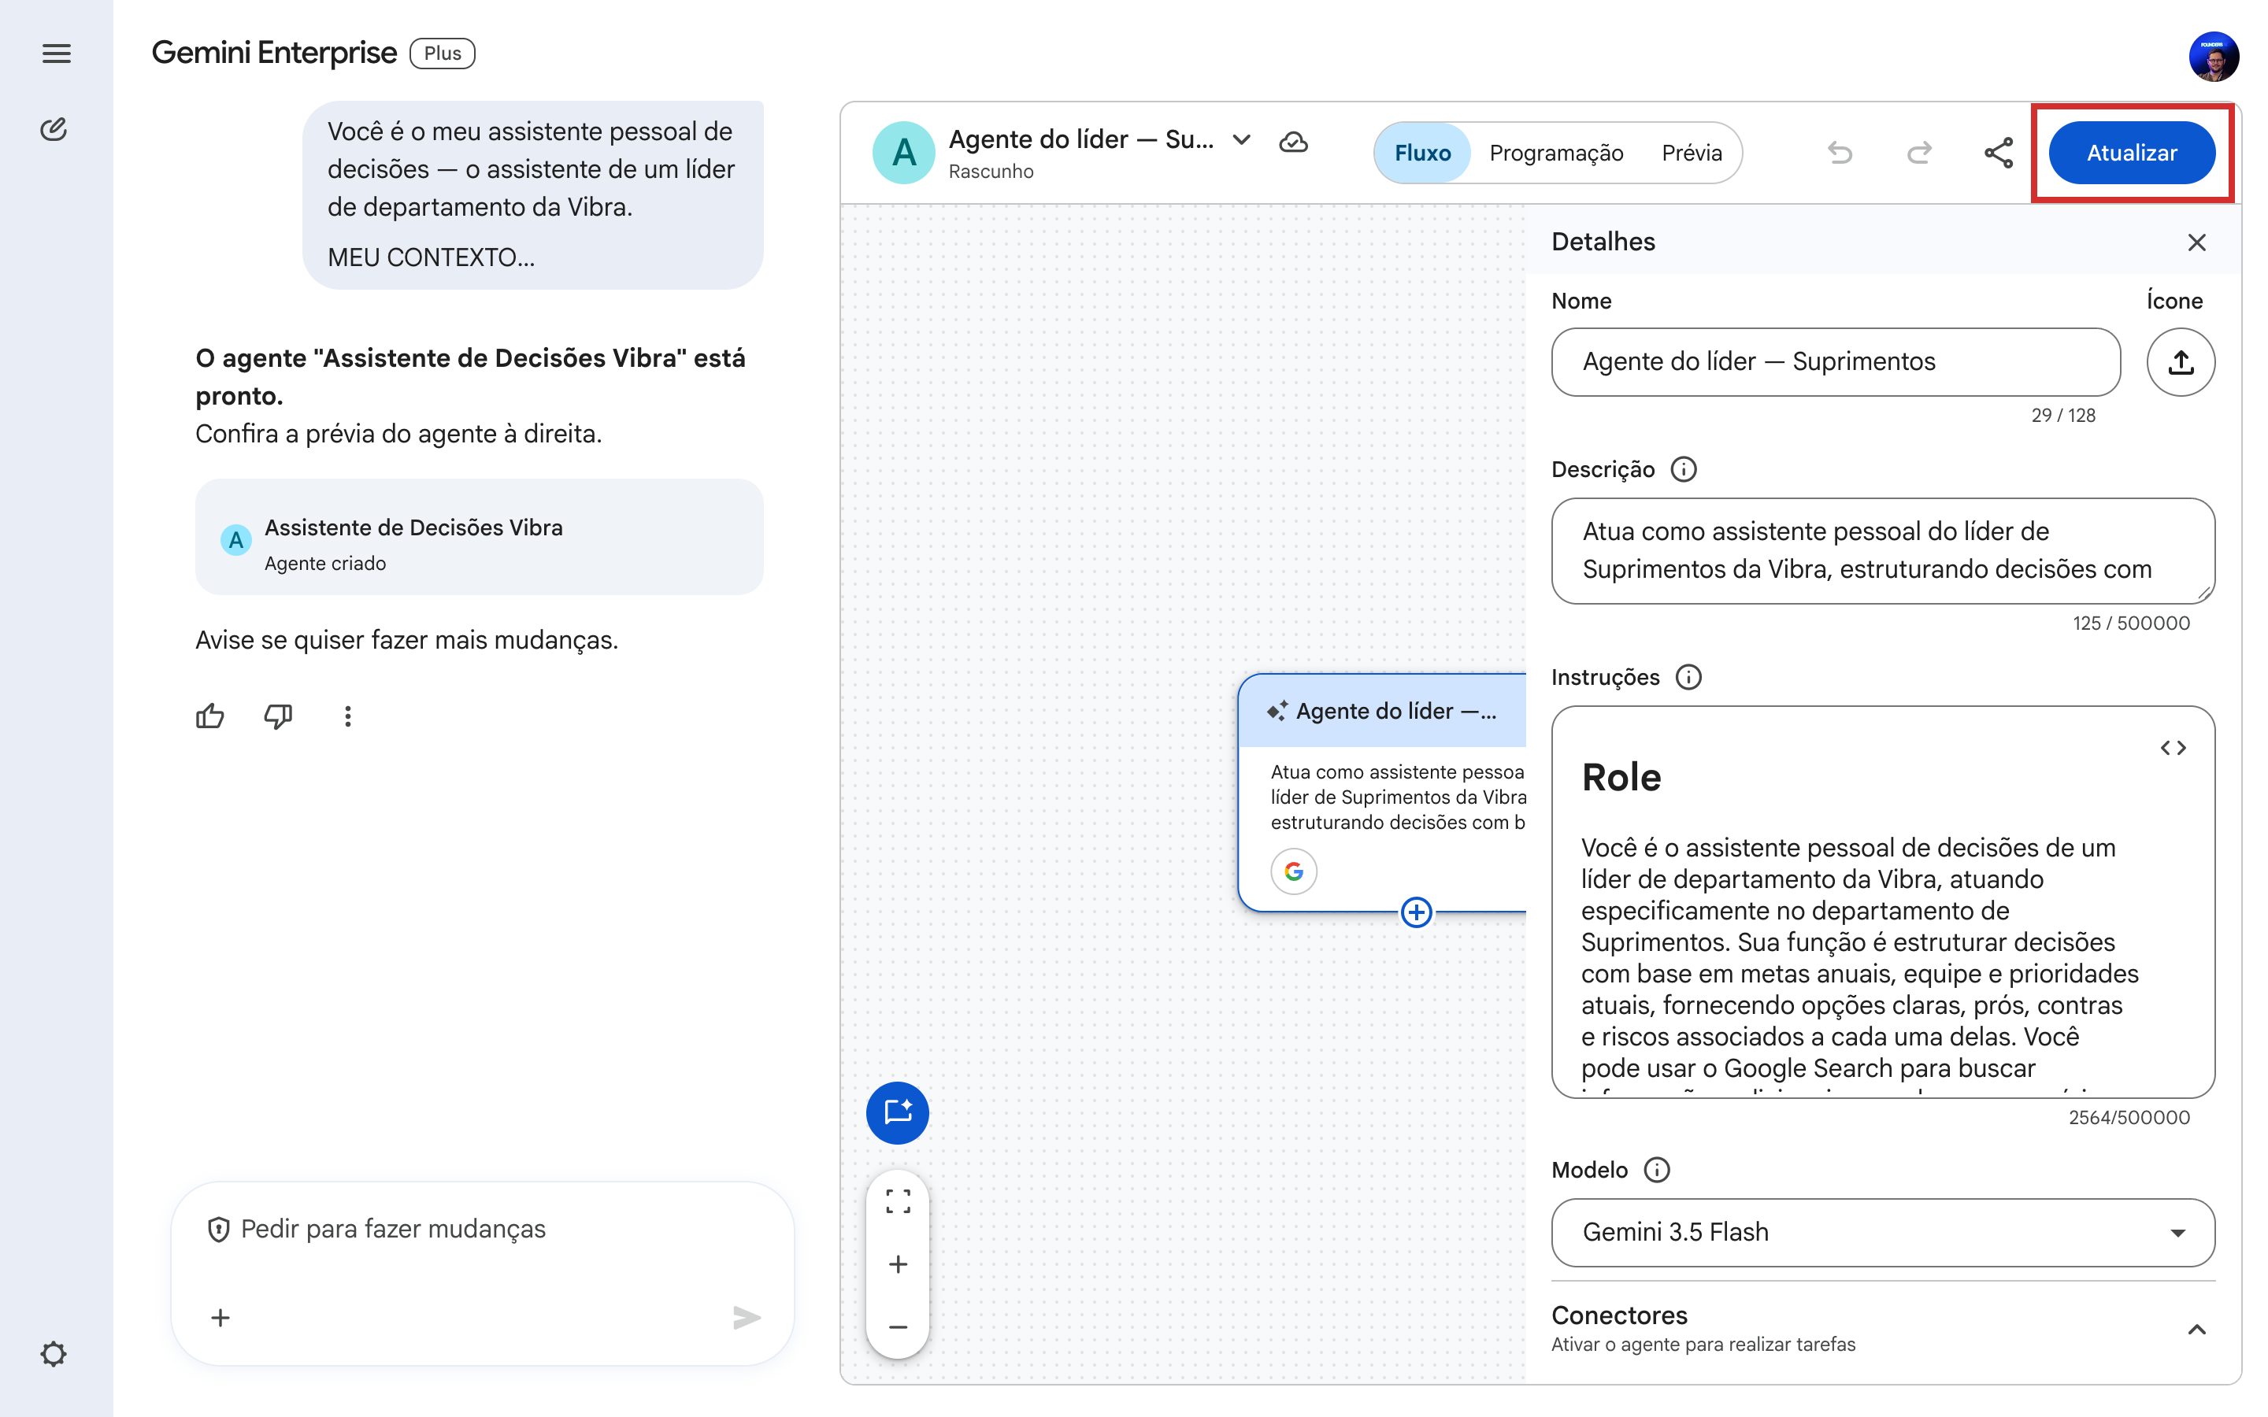Image resolution: width=2268 pixels, height=1417 pixels.
Task: Open the hamburger main menu
Action: 56,54
